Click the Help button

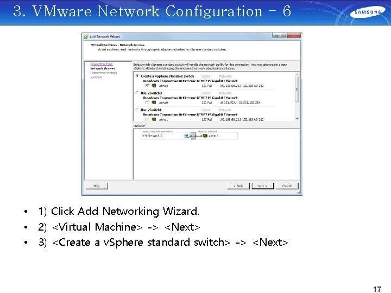[x=97, y=186]
